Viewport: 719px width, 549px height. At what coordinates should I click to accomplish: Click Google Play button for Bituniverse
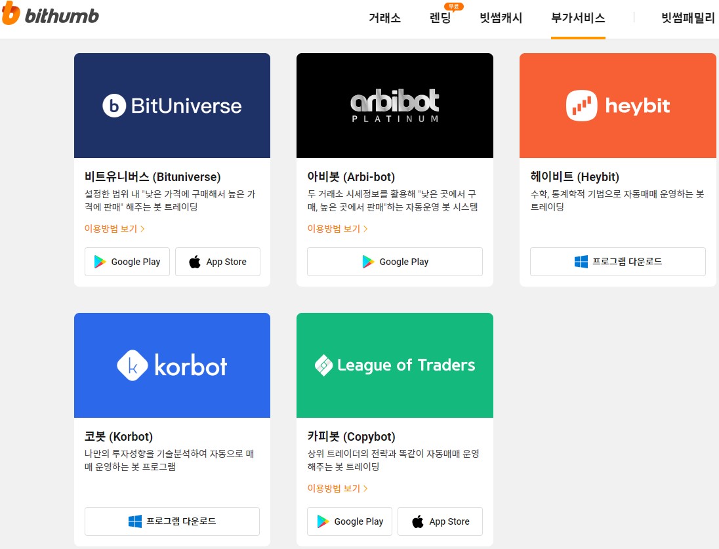pos(127,262)
